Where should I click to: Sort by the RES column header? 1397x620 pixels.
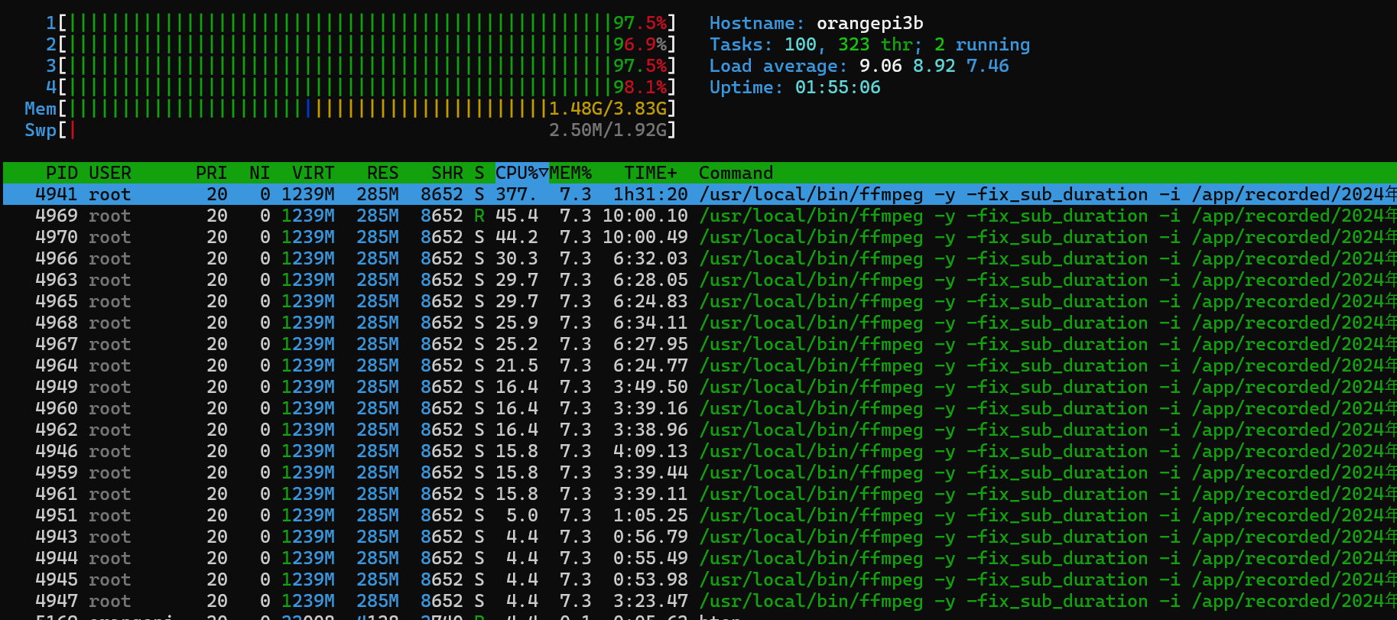click(x=383, y=173)
